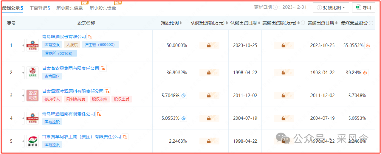Viewport: 381px width, 154px height.
Task: Expand row 4 with the plus button
Action: 23,118
